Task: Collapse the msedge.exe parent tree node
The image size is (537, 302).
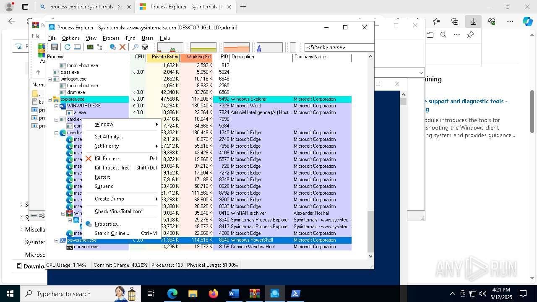Action: 56,133
